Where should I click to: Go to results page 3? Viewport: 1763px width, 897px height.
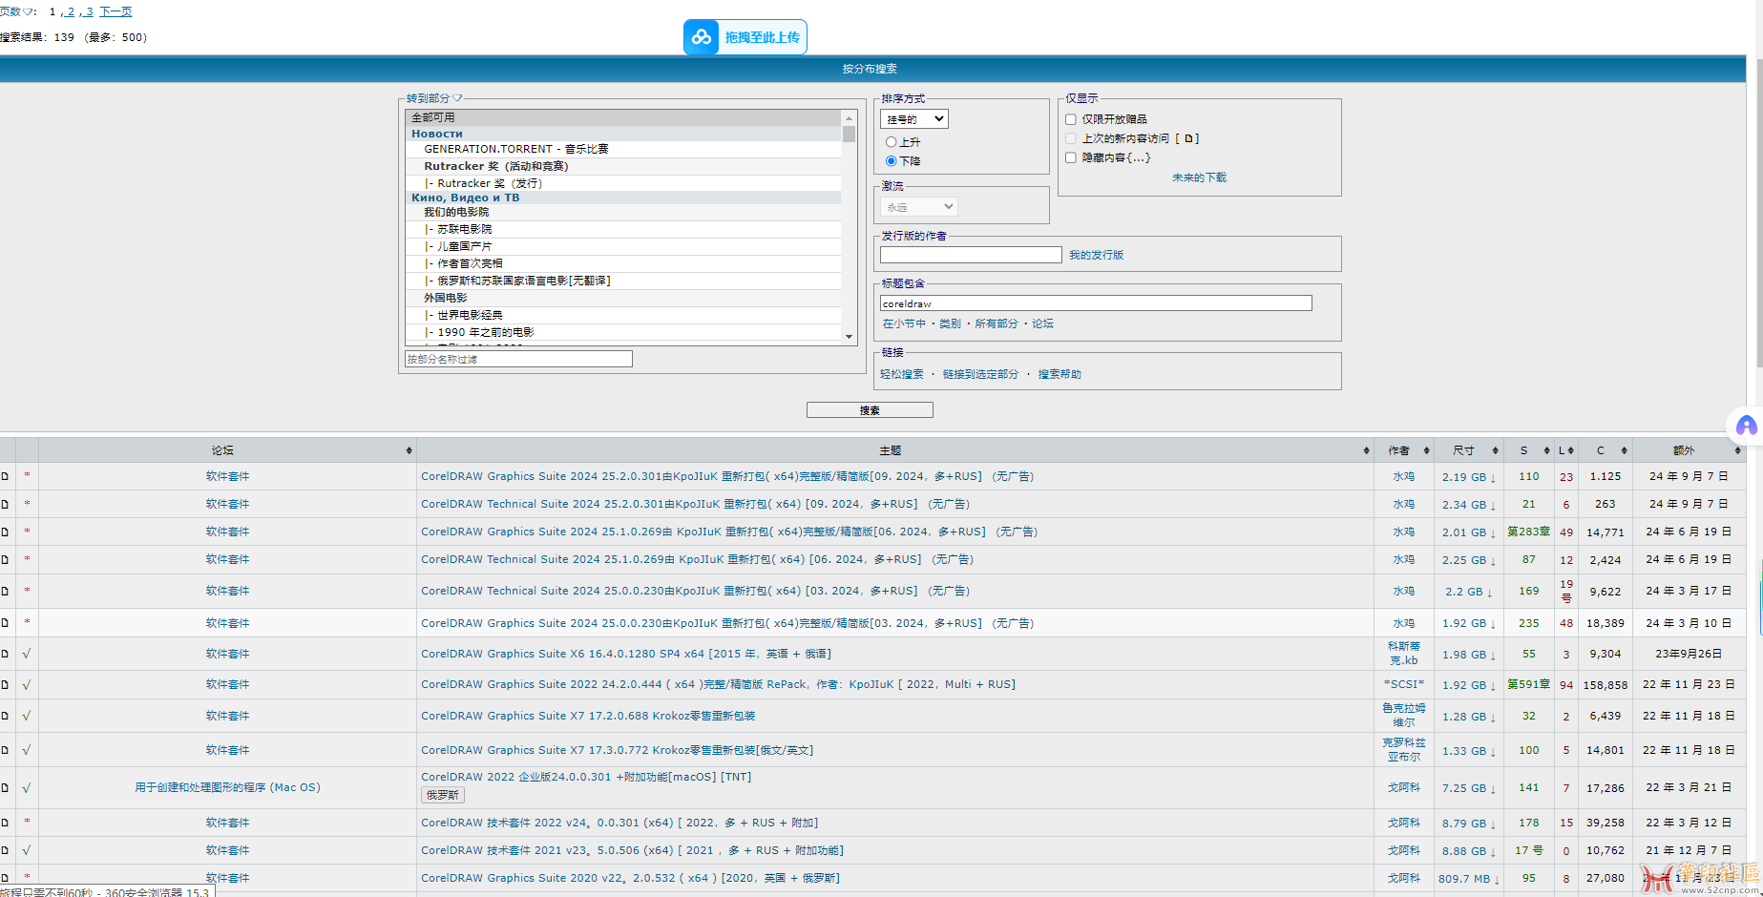(89, 11)
